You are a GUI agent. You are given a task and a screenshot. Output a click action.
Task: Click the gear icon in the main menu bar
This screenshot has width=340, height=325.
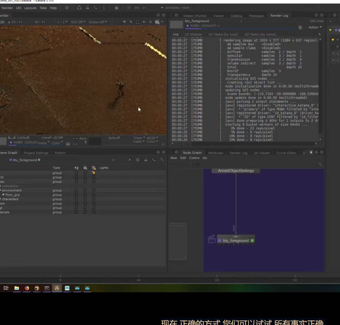tap(67, 8)
